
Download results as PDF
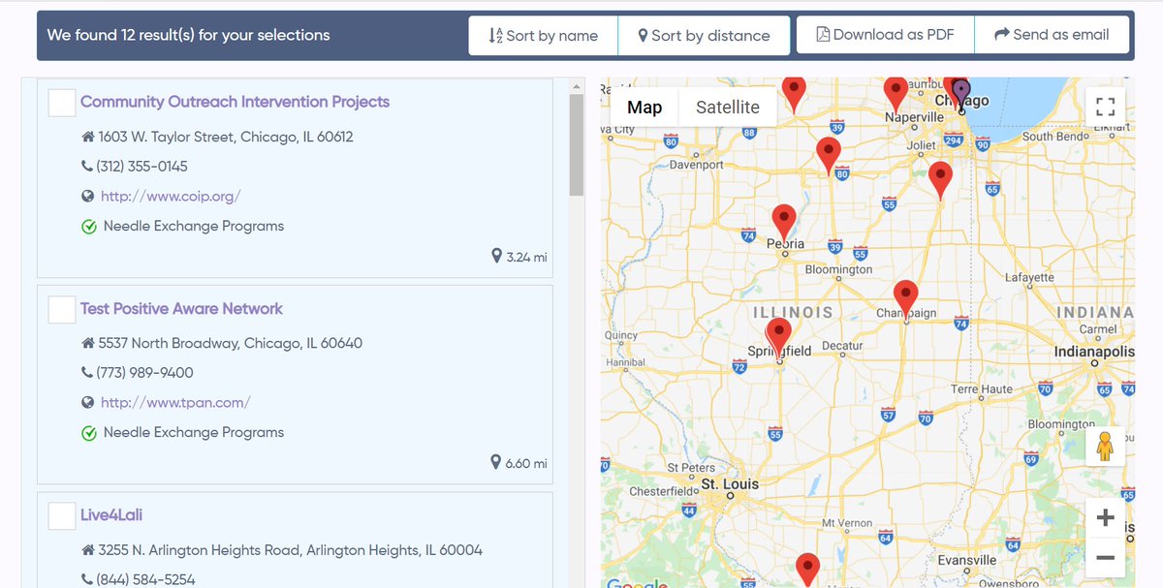click(885, 35)
